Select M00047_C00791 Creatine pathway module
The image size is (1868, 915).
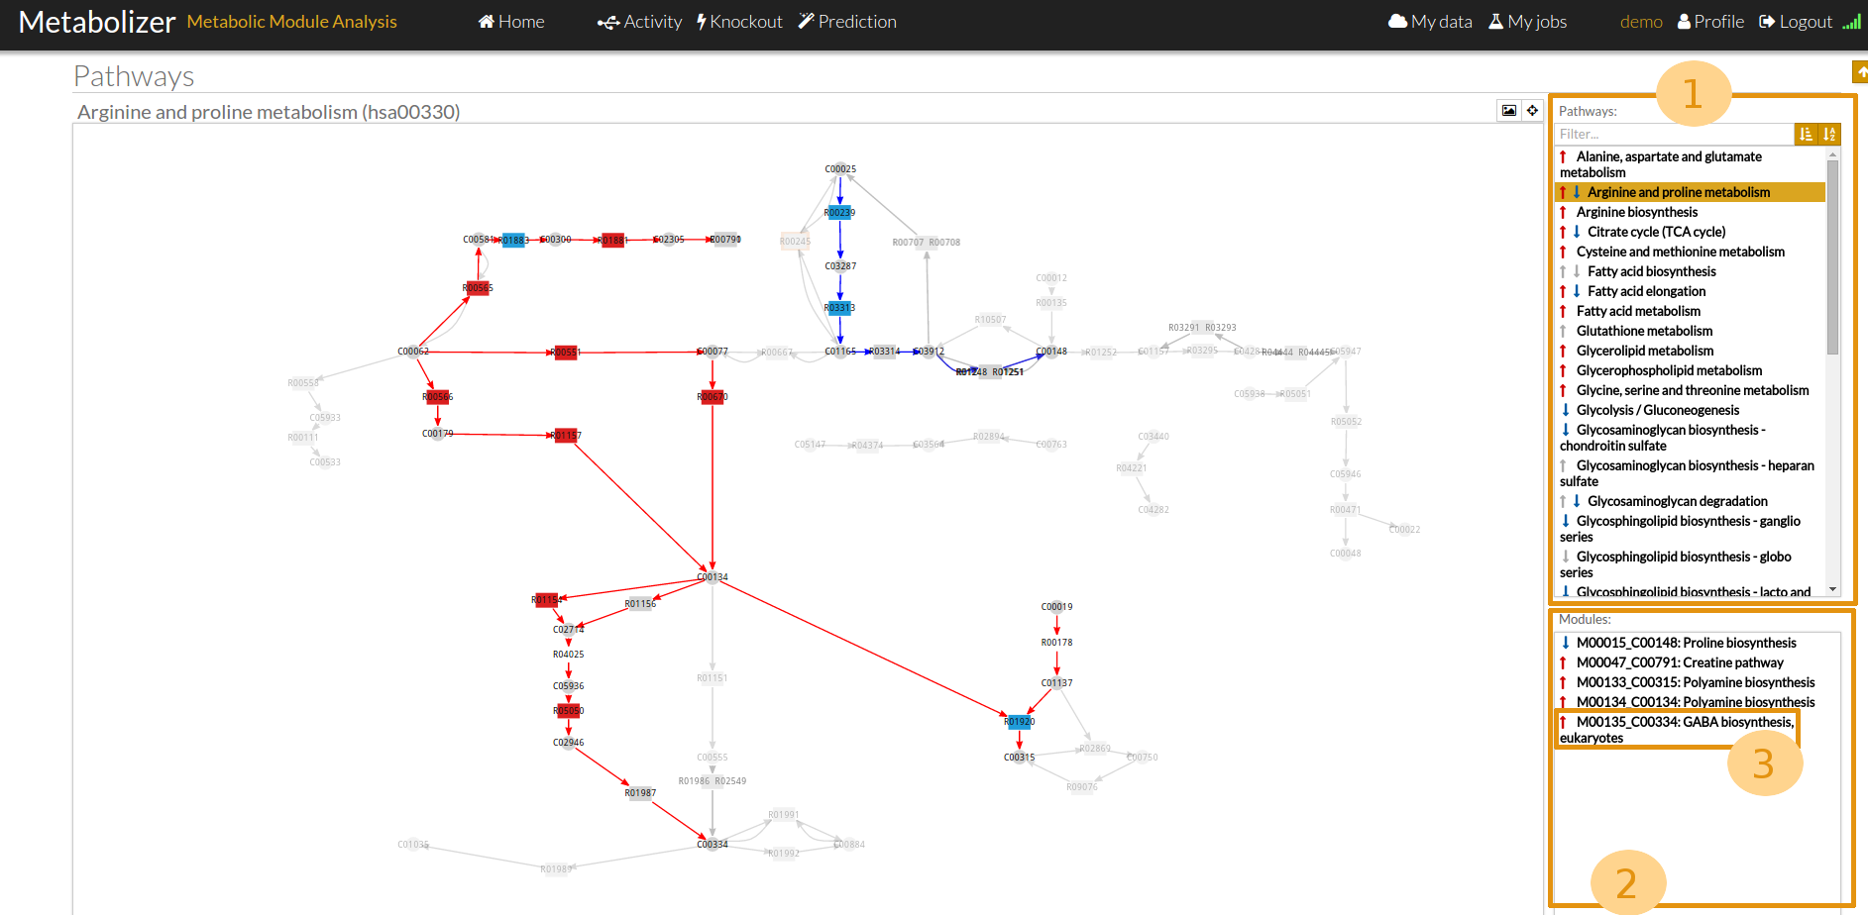(1679, 662)
